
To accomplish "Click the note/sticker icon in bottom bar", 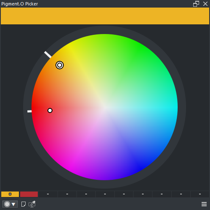I will pos(24,204).
